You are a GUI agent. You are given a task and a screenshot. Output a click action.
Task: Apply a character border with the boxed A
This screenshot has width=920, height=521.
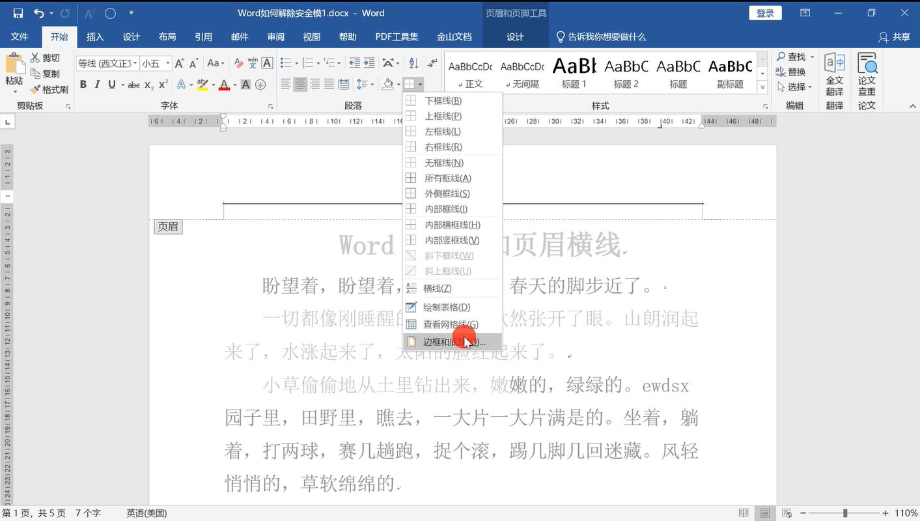tap(267, 63)
